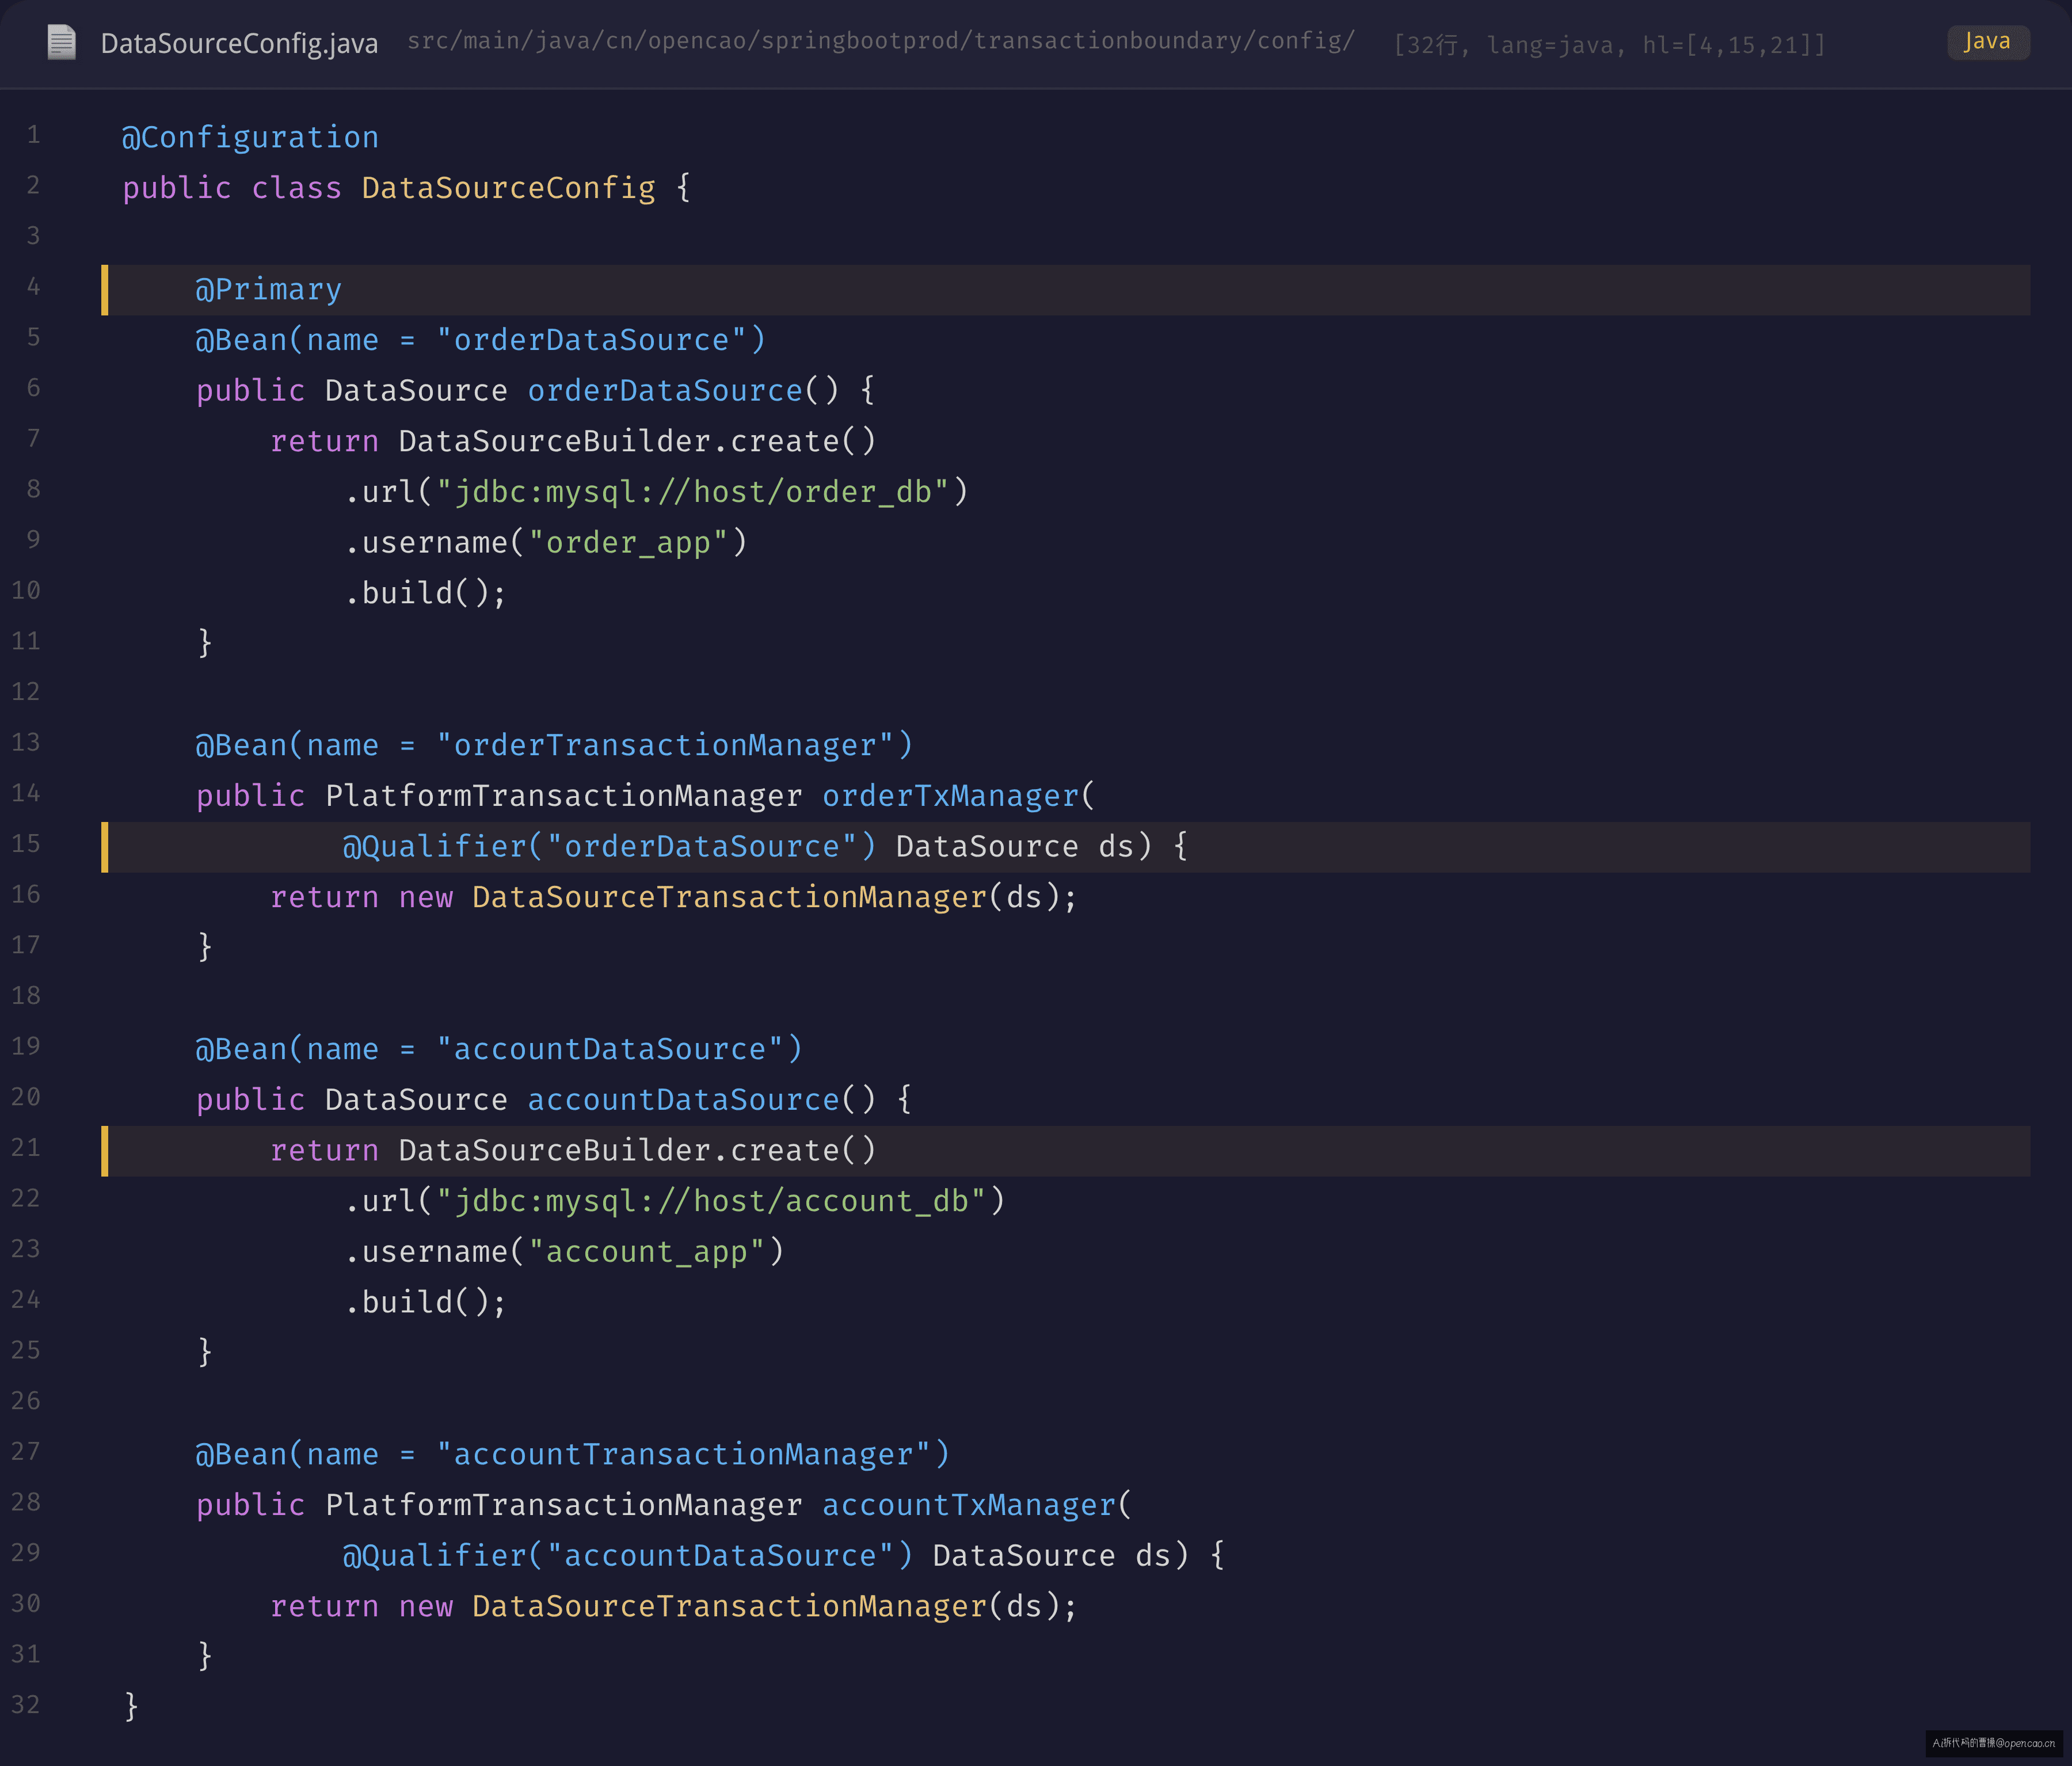The width and height of the screenshot is (2072, 1766).
Task: Click line number 21 in the gutter
Action: pyautogui.click(x=26, y=1148)
